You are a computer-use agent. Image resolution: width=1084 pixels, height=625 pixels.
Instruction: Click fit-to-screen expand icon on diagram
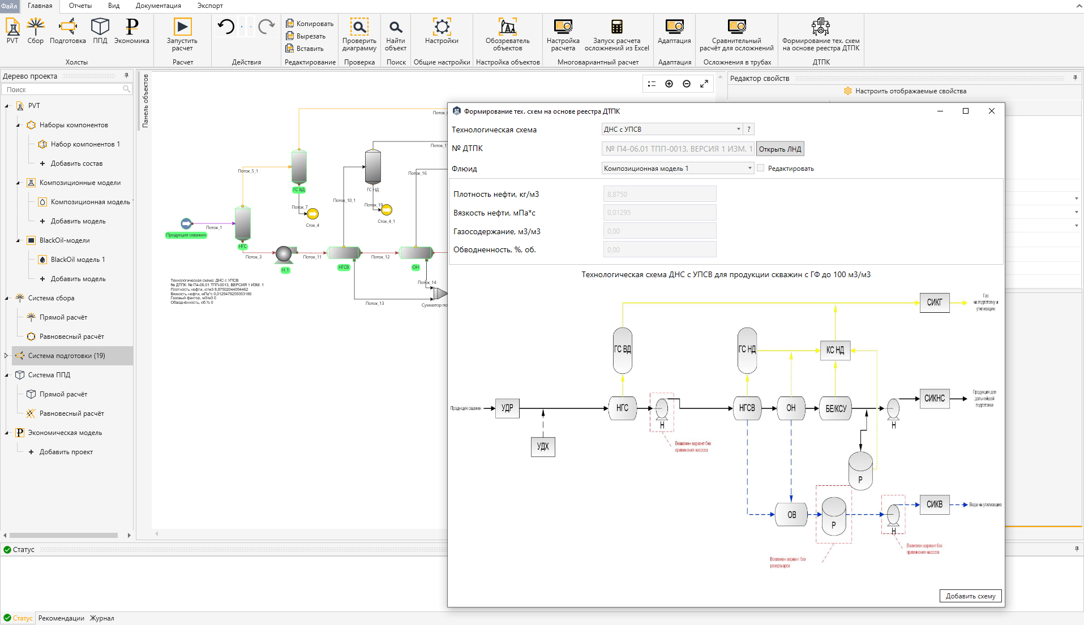point(704,84)
